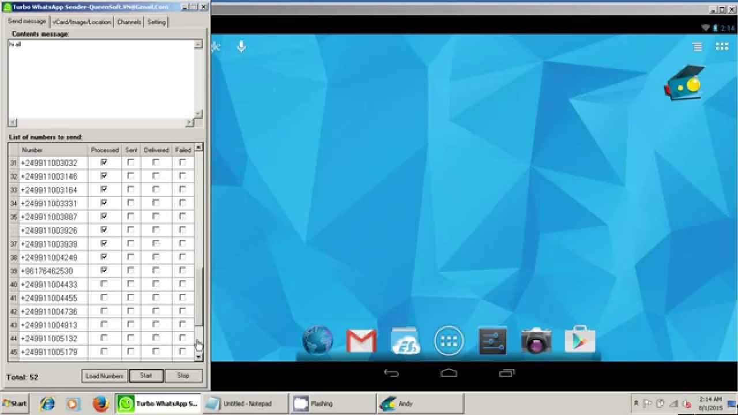Open the widget list icon at top right

(x=697, y=47)
